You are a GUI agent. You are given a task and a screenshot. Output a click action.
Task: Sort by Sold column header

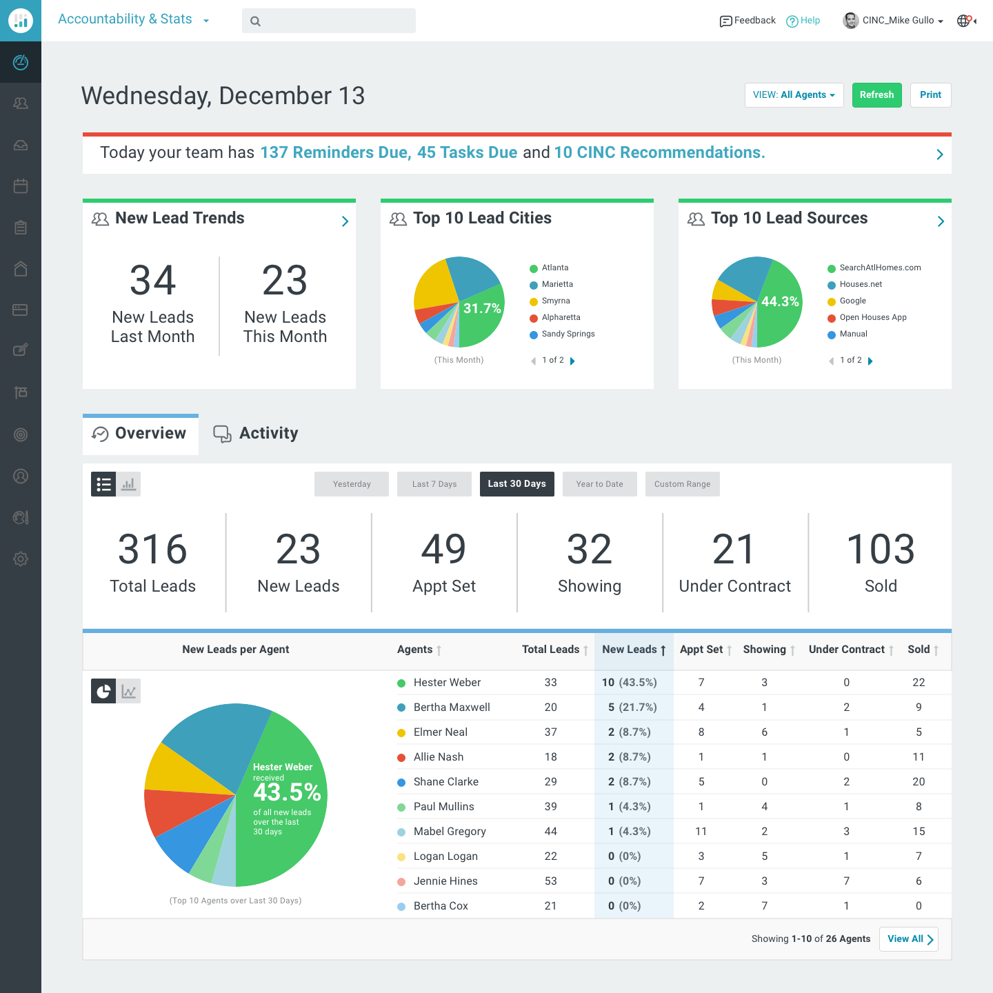(923, 650)
